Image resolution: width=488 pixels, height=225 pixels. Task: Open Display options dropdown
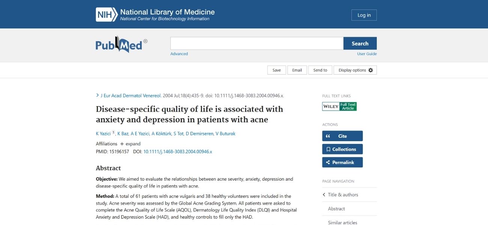pyautogui.click(x=352, y=70)
